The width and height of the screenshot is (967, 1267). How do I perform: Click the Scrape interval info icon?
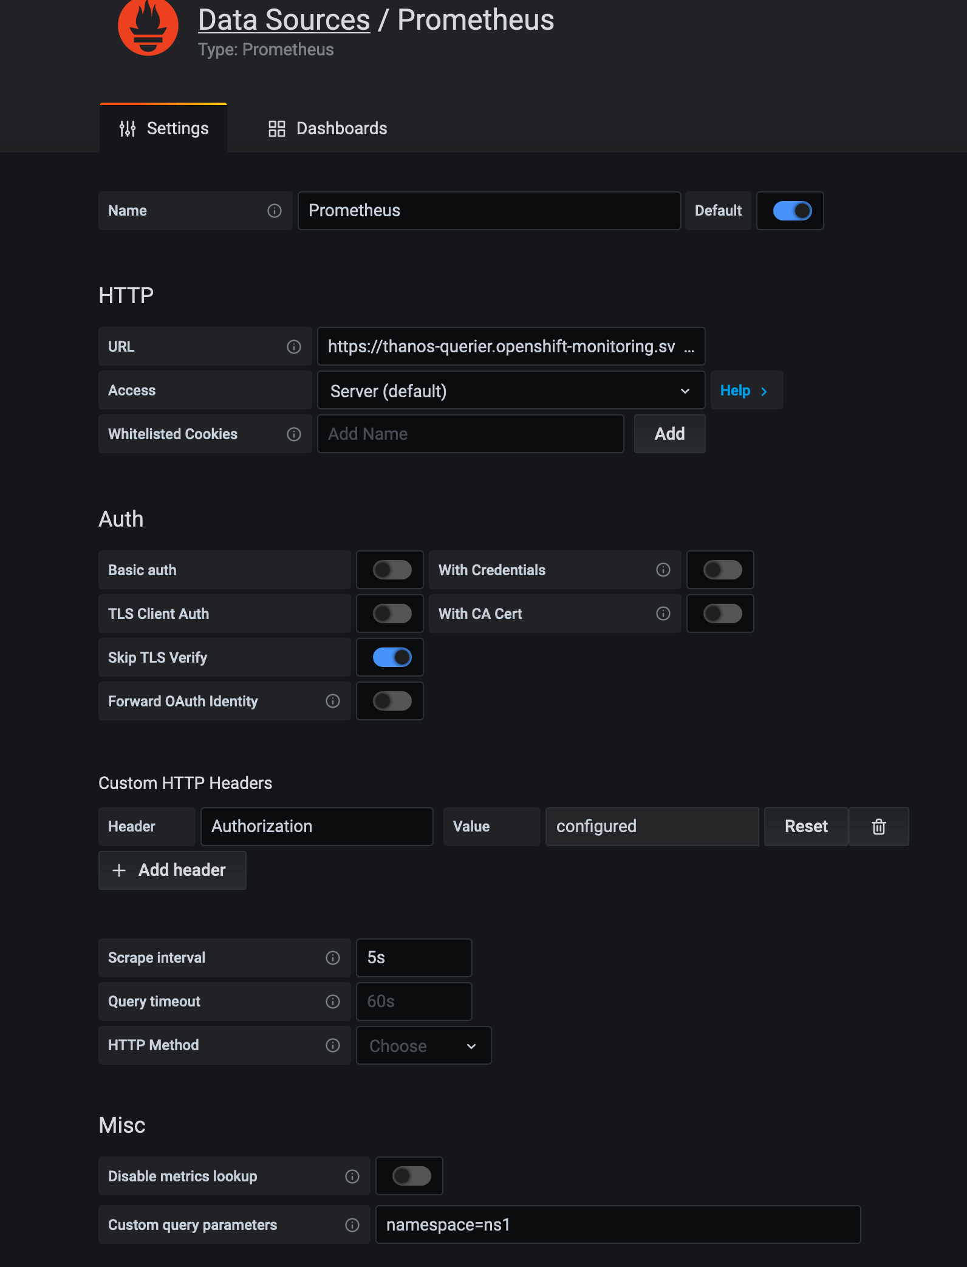tap(333, 958)
